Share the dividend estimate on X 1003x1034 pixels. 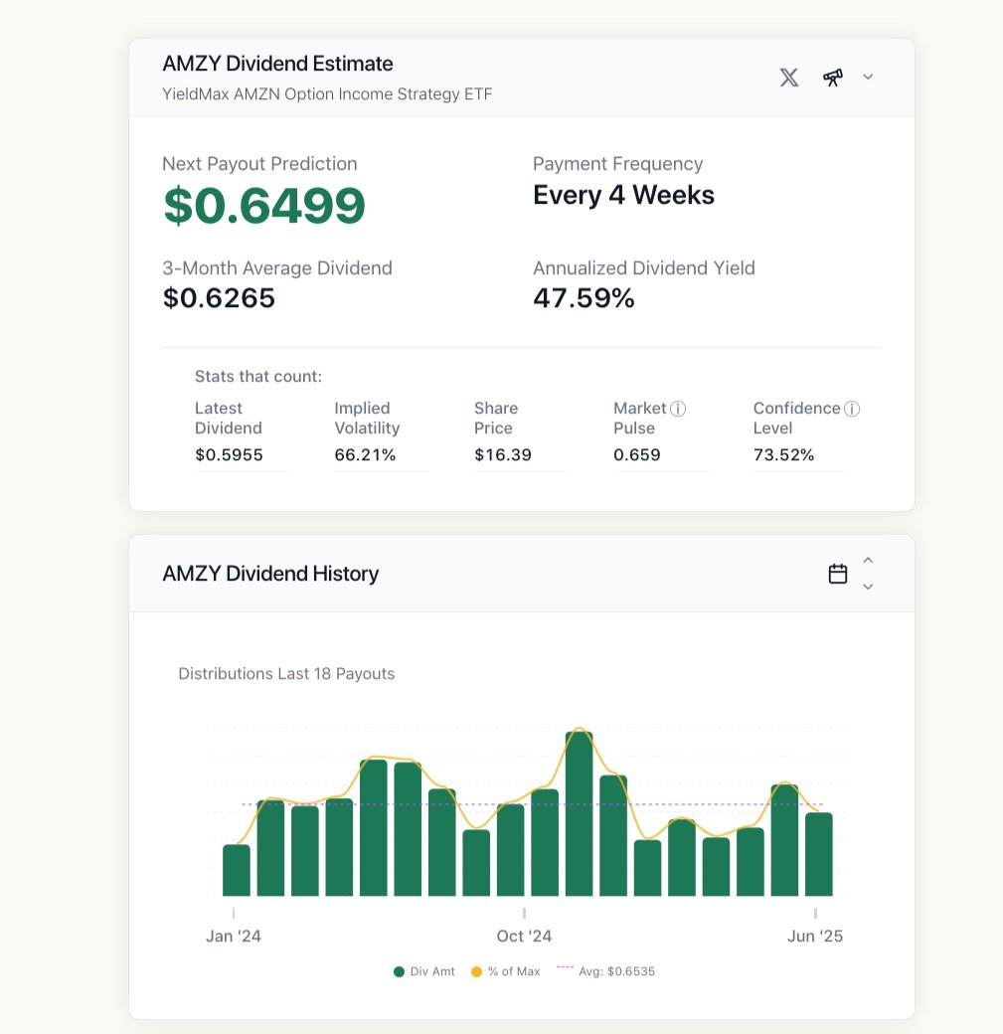[788, 78]
